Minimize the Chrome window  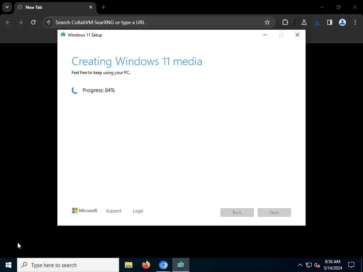click(x=322, y=7)
